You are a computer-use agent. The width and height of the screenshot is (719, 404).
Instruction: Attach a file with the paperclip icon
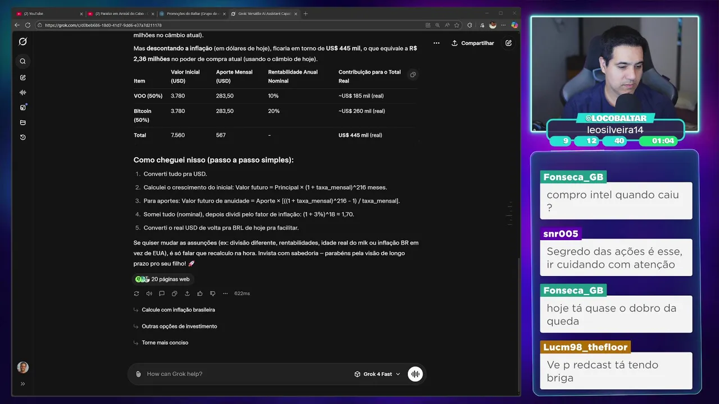pyautogui.click(x=139, y=374)
